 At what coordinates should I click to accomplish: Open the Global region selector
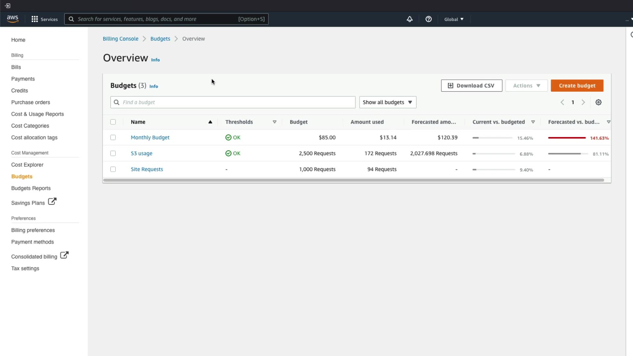click(454, 19)
